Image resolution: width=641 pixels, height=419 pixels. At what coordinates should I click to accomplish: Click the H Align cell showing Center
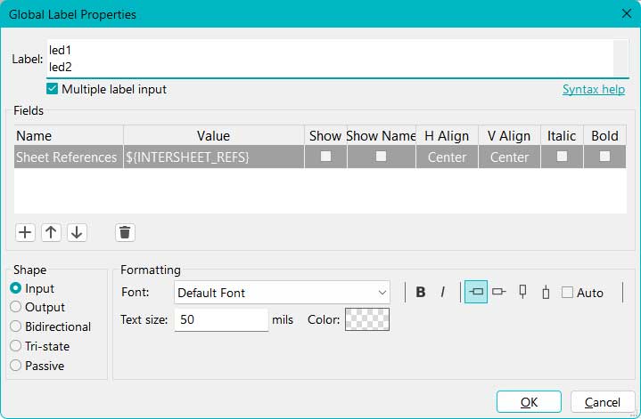point(447,157)
